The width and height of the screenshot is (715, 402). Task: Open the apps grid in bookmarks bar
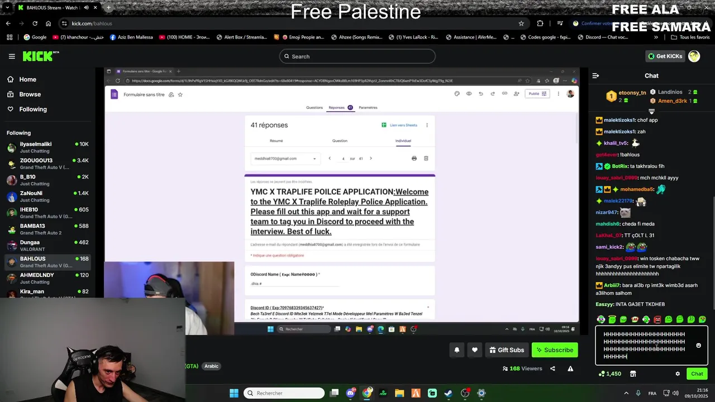click(9, 37)
